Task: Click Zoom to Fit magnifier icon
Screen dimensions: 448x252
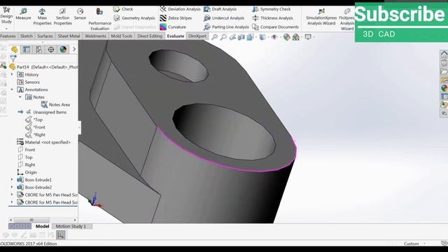Action: 215,37
